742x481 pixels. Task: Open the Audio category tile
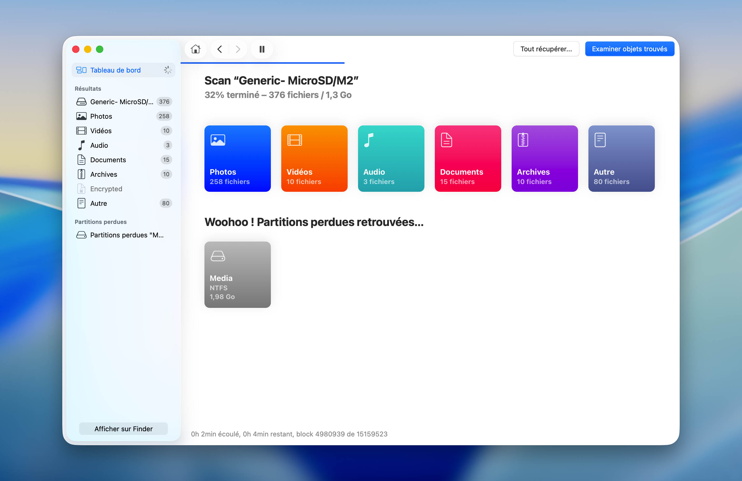pyautogui.click(x=391, y=158)
